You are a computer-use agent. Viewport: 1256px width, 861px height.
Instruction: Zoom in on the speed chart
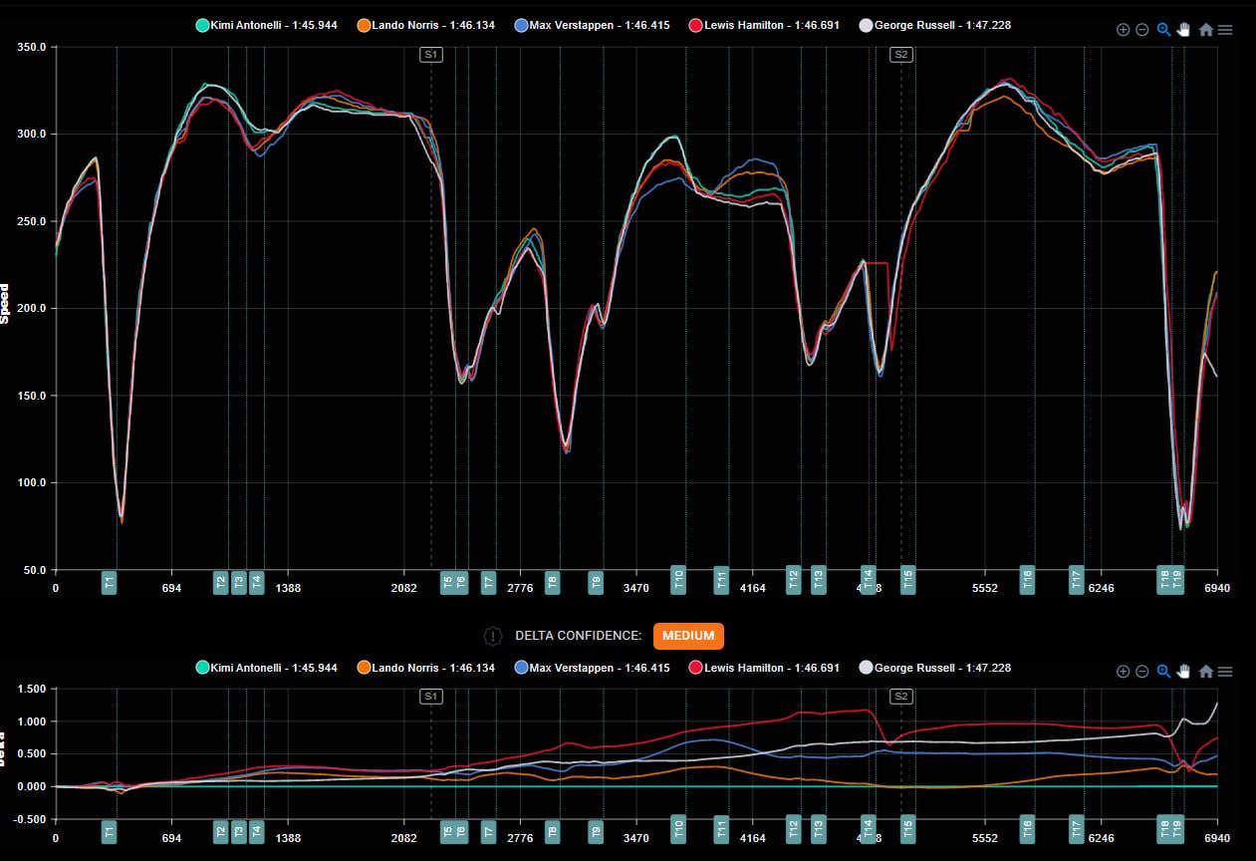click(1124, 30)
